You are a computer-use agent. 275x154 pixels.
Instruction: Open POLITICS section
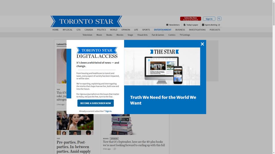coord(101,30)
